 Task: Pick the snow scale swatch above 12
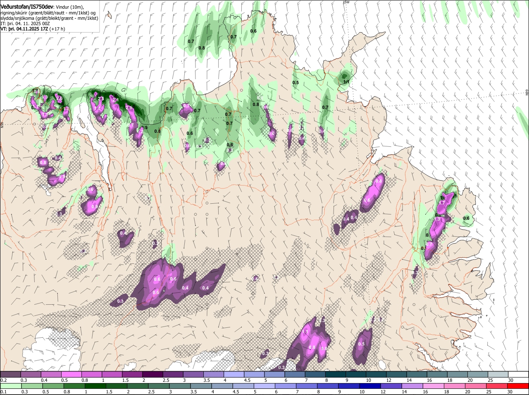tap(396, 374)
